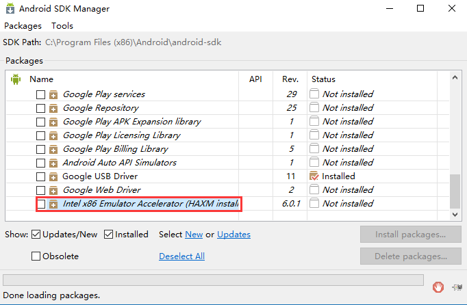The height and width of the screenshot is (305, 467).
Task: Click the Done loading packages status text
Action: (51, 295)
